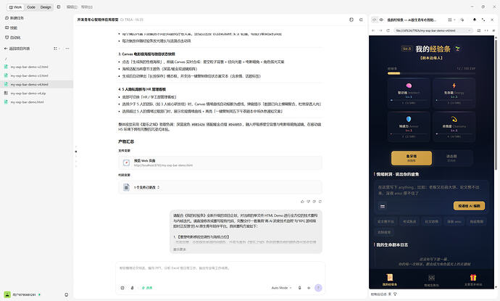500x301 pixels.
Task: Click thumbs-down on the assistant response
Action: point(309,202)
